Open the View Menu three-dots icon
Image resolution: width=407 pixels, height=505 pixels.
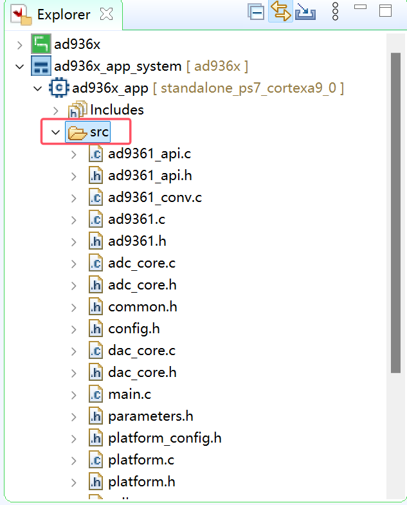[335, 12]
